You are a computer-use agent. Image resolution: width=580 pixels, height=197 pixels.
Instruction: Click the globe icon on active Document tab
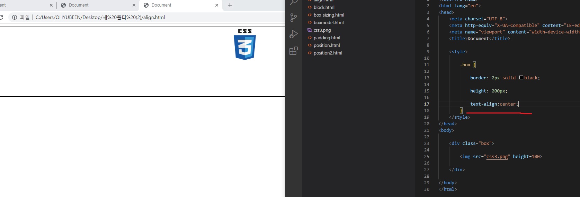coord(146,5)
